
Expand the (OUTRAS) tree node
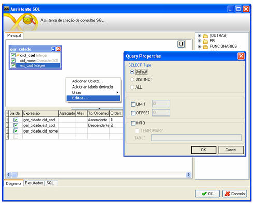tap(200, 36)
